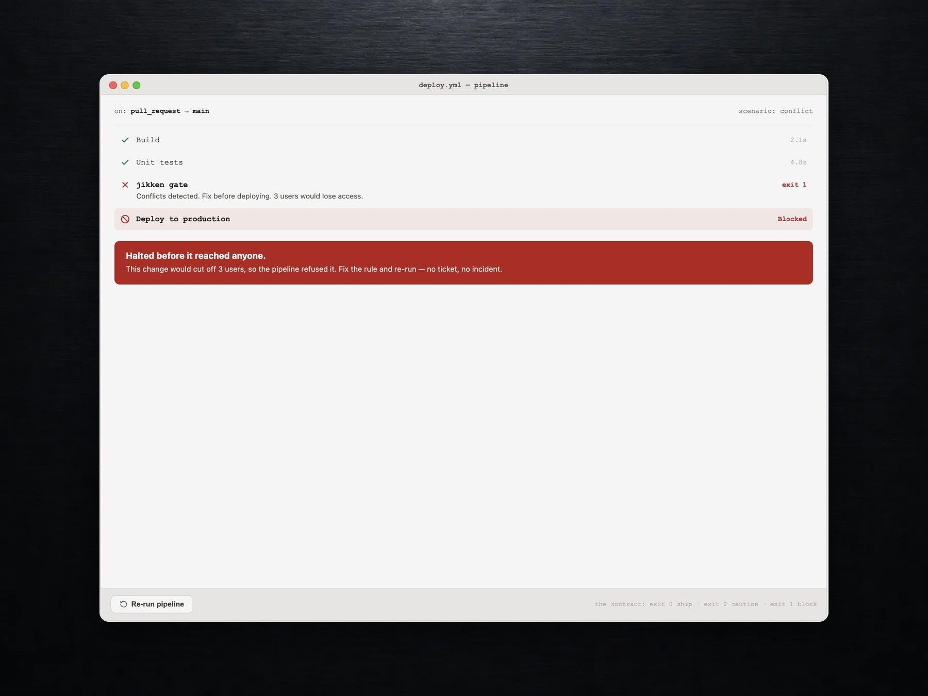Click the exit 1 status code
The image size is (928, 696).
[x=794, y=185]
